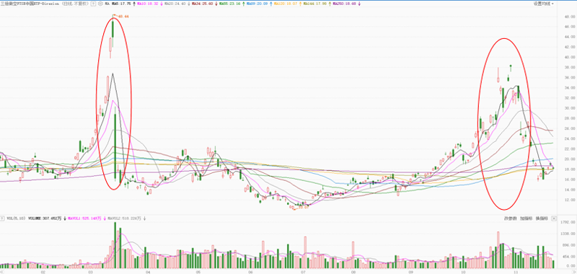The image size is (577, 274).
Task: Click the MA20:24.40 label
Action: (x=175, y=4)
